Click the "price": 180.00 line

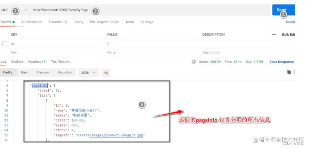point(69,120)
